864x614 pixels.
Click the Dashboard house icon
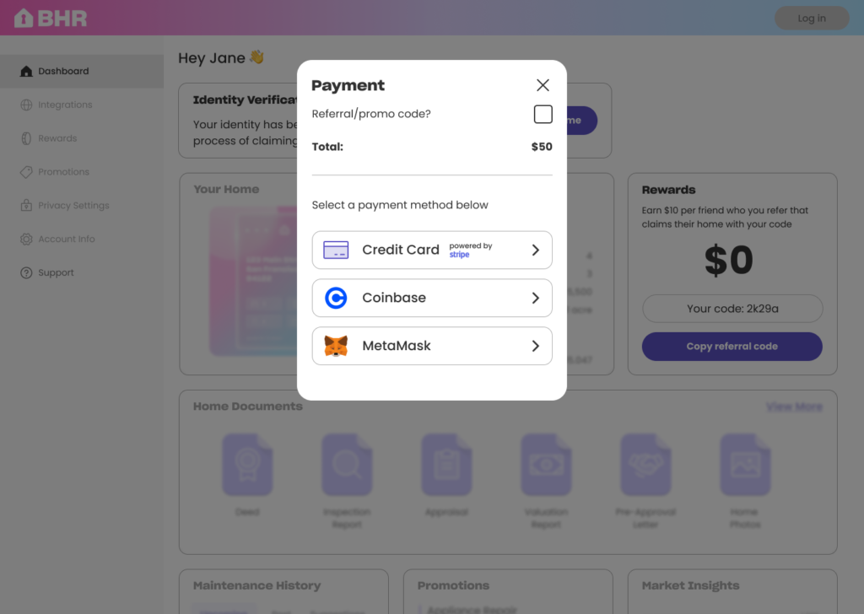26,71
